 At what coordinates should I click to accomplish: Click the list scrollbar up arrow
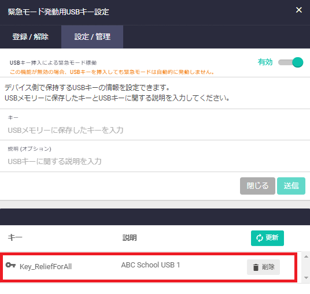point(306,256)
